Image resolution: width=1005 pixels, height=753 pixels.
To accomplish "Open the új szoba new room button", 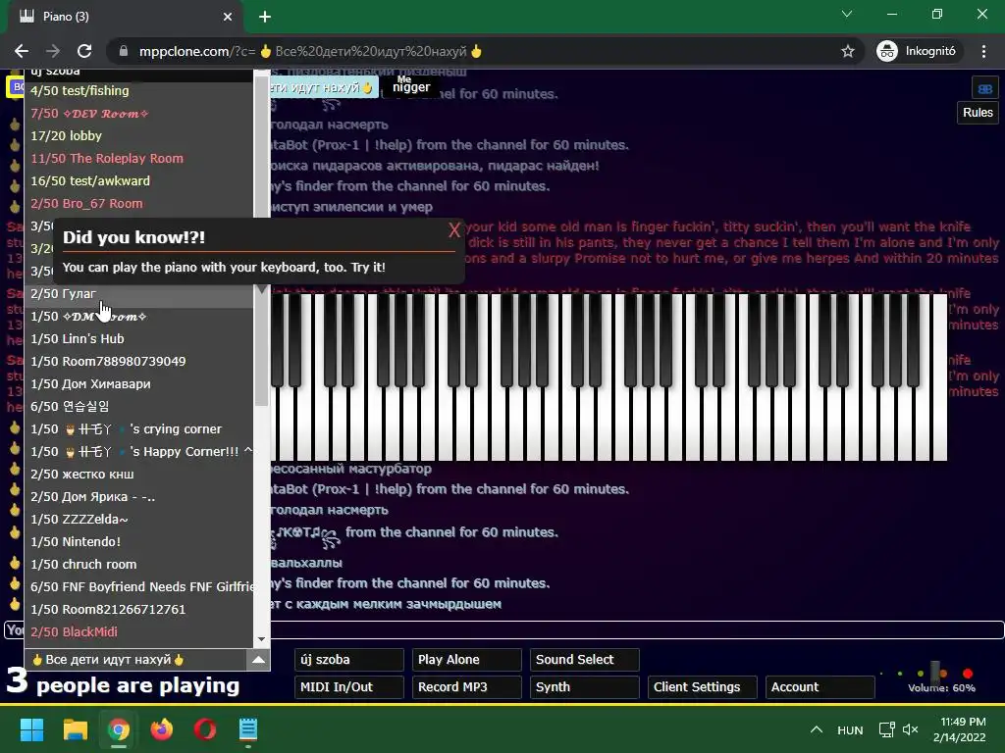I will click(x=348, y=660).
